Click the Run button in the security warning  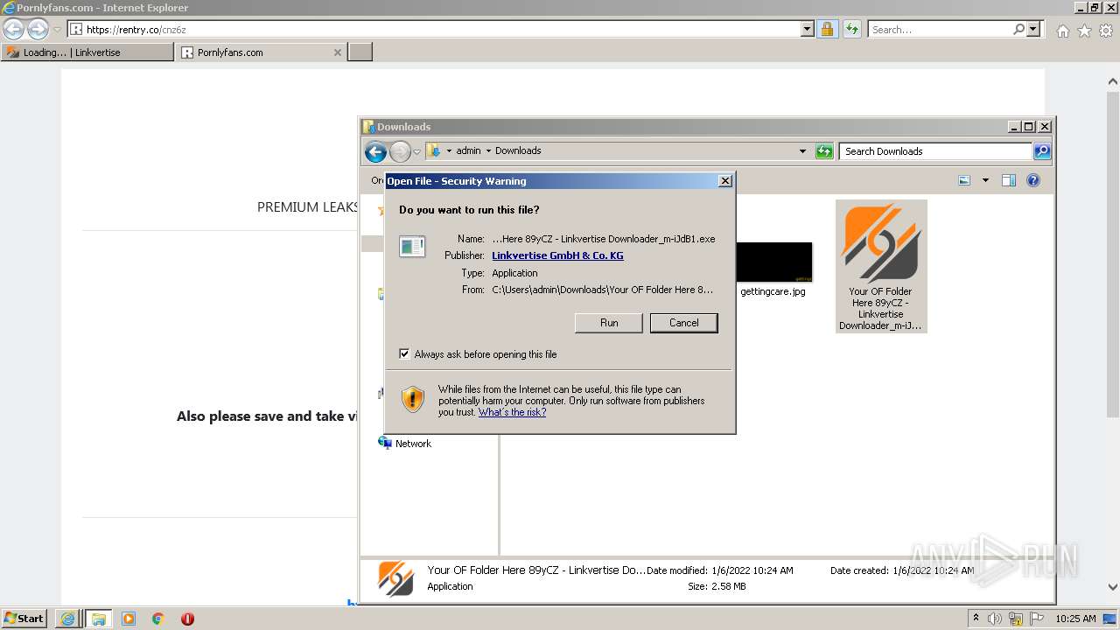pos(609,323)
